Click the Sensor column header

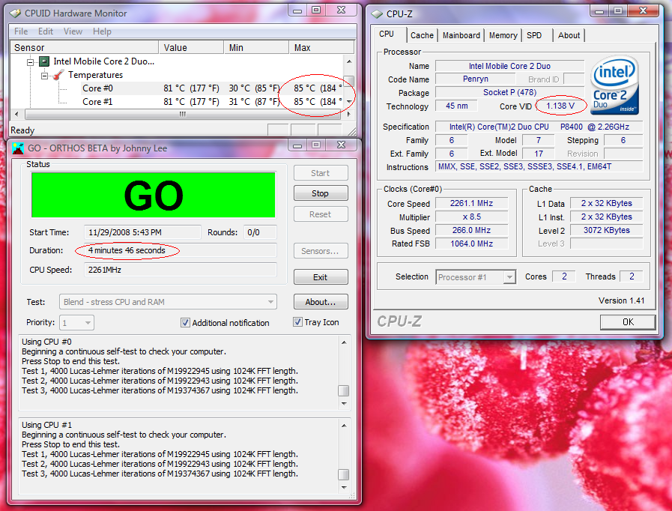tap(84, 48)
